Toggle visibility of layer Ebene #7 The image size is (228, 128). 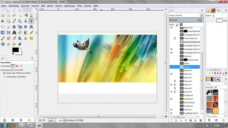coord(171,85)
